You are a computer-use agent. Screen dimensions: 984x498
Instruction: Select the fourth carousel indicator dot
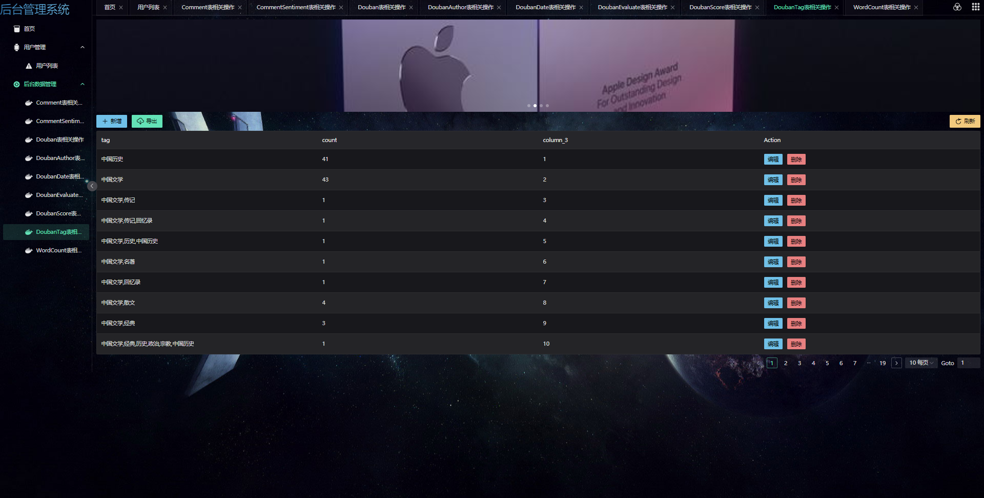(x=547, y=106)
